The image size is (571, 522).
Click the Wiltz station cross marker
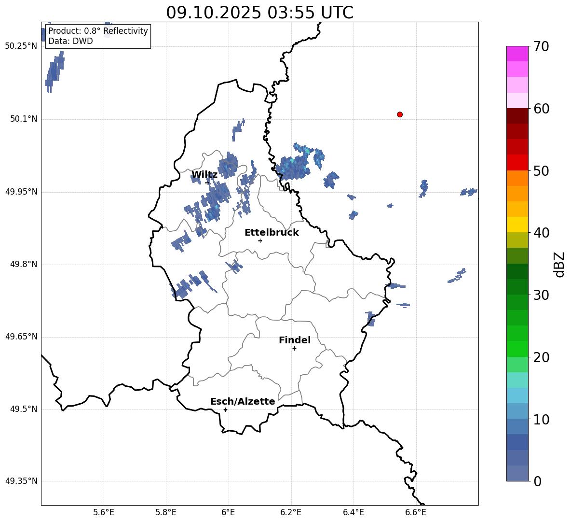[x=207, y=183]
